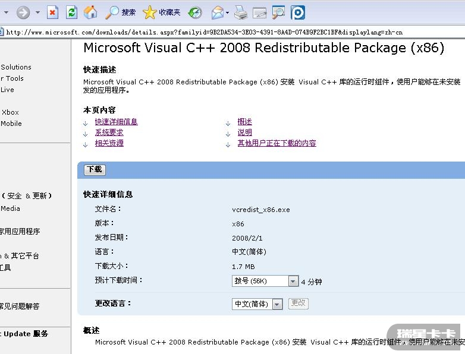The width and height of the screenshot is (465, 354).
Task: Click down-arrow icon beside 快速详细信息
Action: pos(86,123)
